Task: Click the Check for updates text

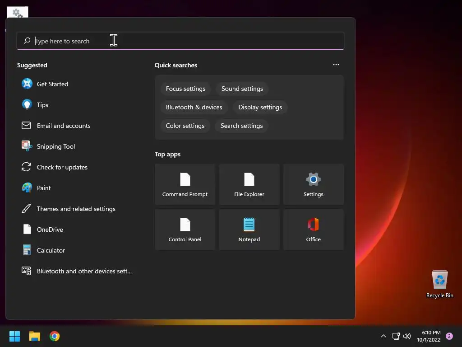Action: pyautogui.click(x=62, y=167)
